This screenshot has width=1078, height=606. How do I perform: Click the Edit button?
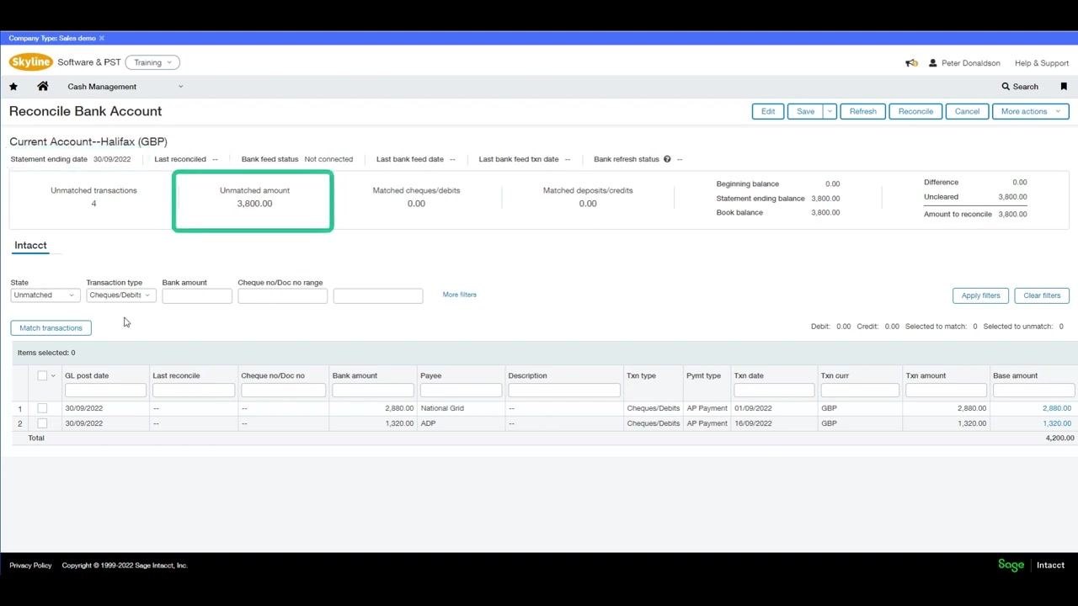pyautogui.click(x=768, y=111)
